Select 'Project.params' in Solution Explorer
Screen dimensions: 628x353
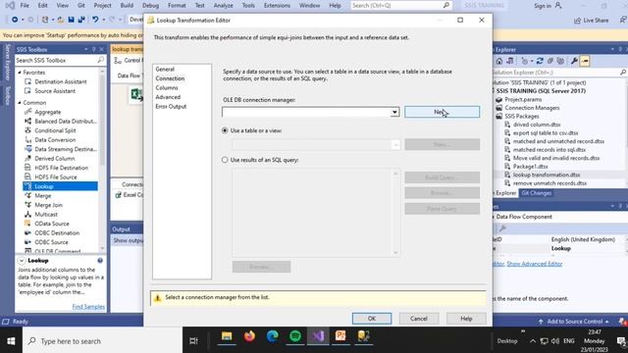click(x=523, y=99)
